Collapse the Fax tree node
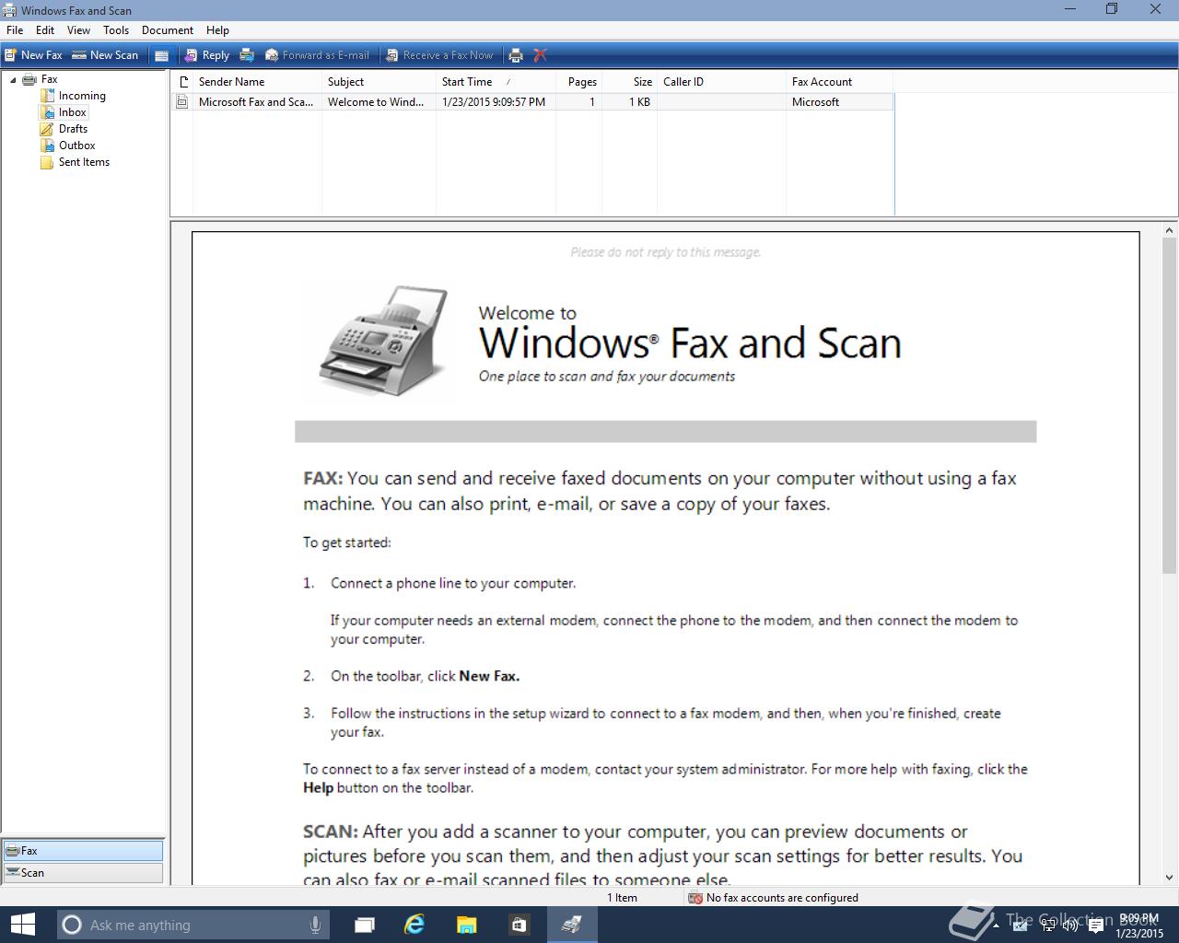The width and height of the screenshot is (1179, 943). click(13, 80)
